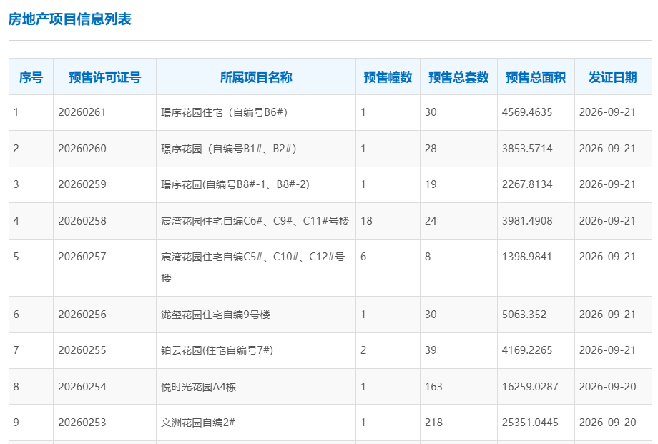Click area value 5063.352
The height and width of the screenshot is (444, 658).
tap(524, 315)
